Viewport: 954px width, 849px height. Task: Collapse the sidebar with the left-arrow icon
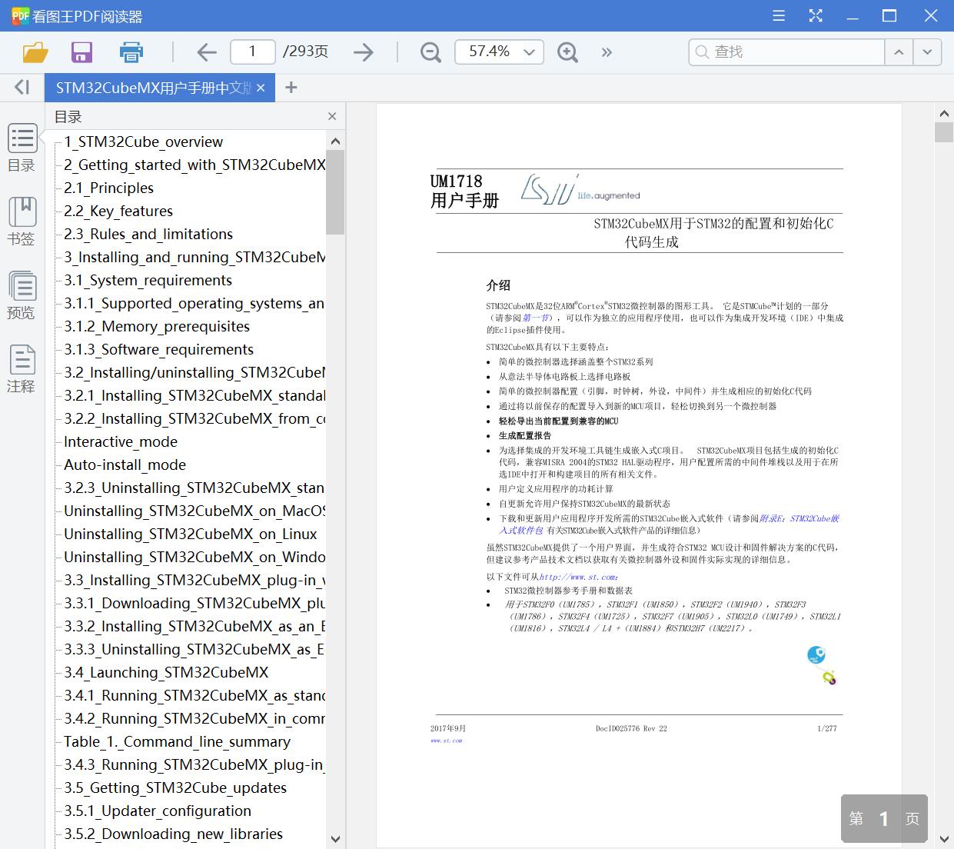click(22, 87)
